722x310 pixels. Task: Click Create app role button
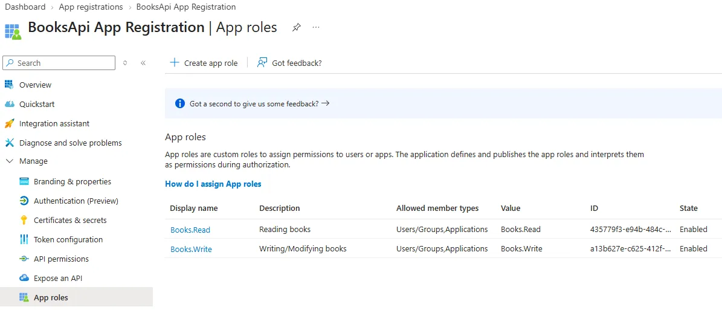pos(204,63)
